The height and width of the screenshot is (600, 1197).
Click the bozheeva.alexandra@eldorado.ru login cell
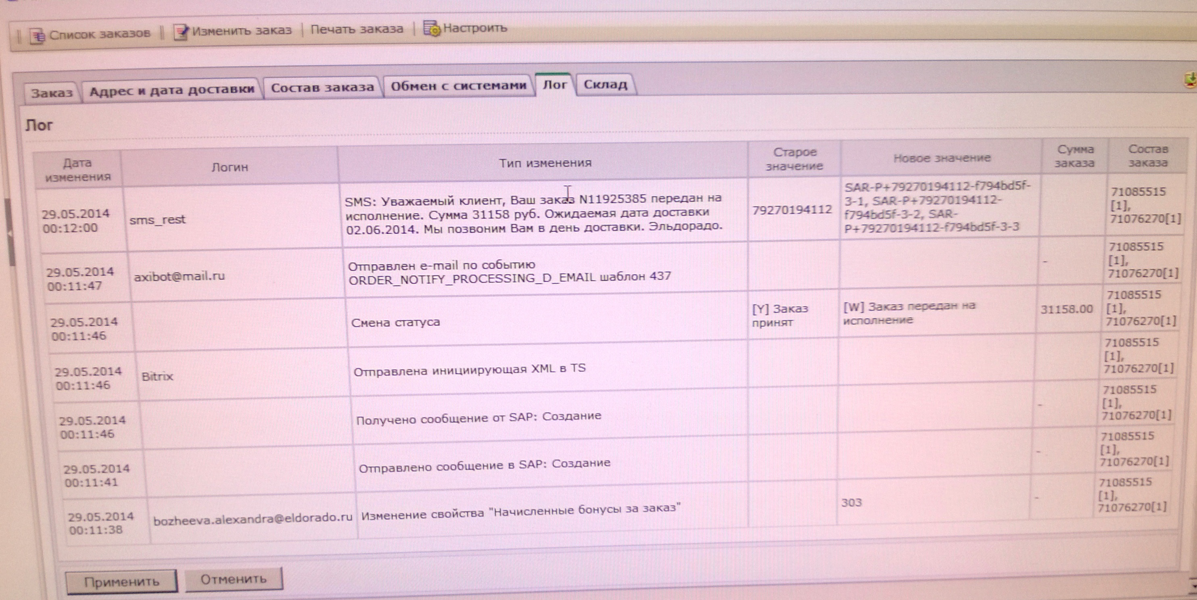point(253,519)
